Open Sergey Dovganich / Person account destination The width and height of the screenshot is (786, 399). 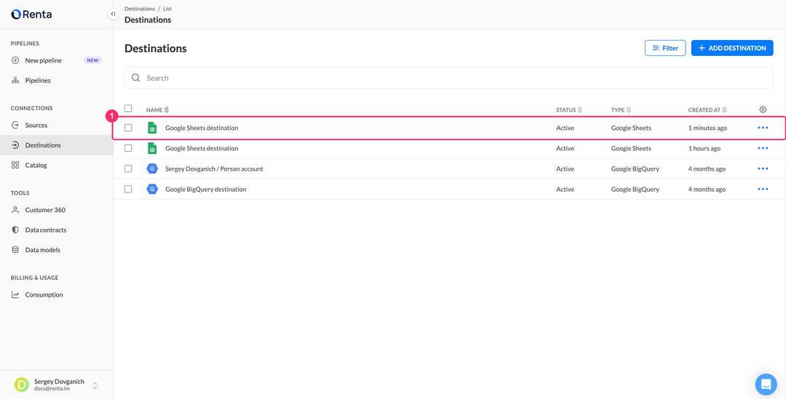tap(214, 169)
